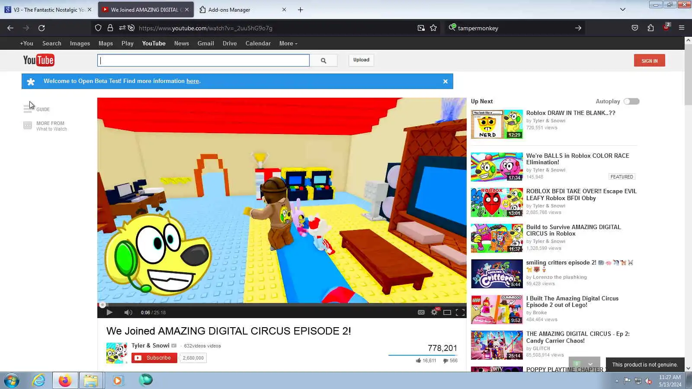Image resolution: width=692 pixels, height=389 pixels.
Task: Reload the current page
Action: click(x=42, y=28)
